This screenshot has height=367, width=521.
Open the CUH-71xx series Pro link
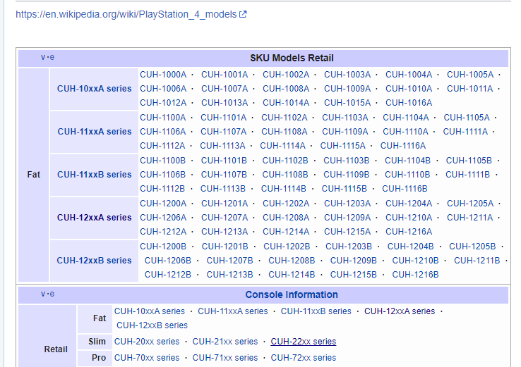(225, 358)
